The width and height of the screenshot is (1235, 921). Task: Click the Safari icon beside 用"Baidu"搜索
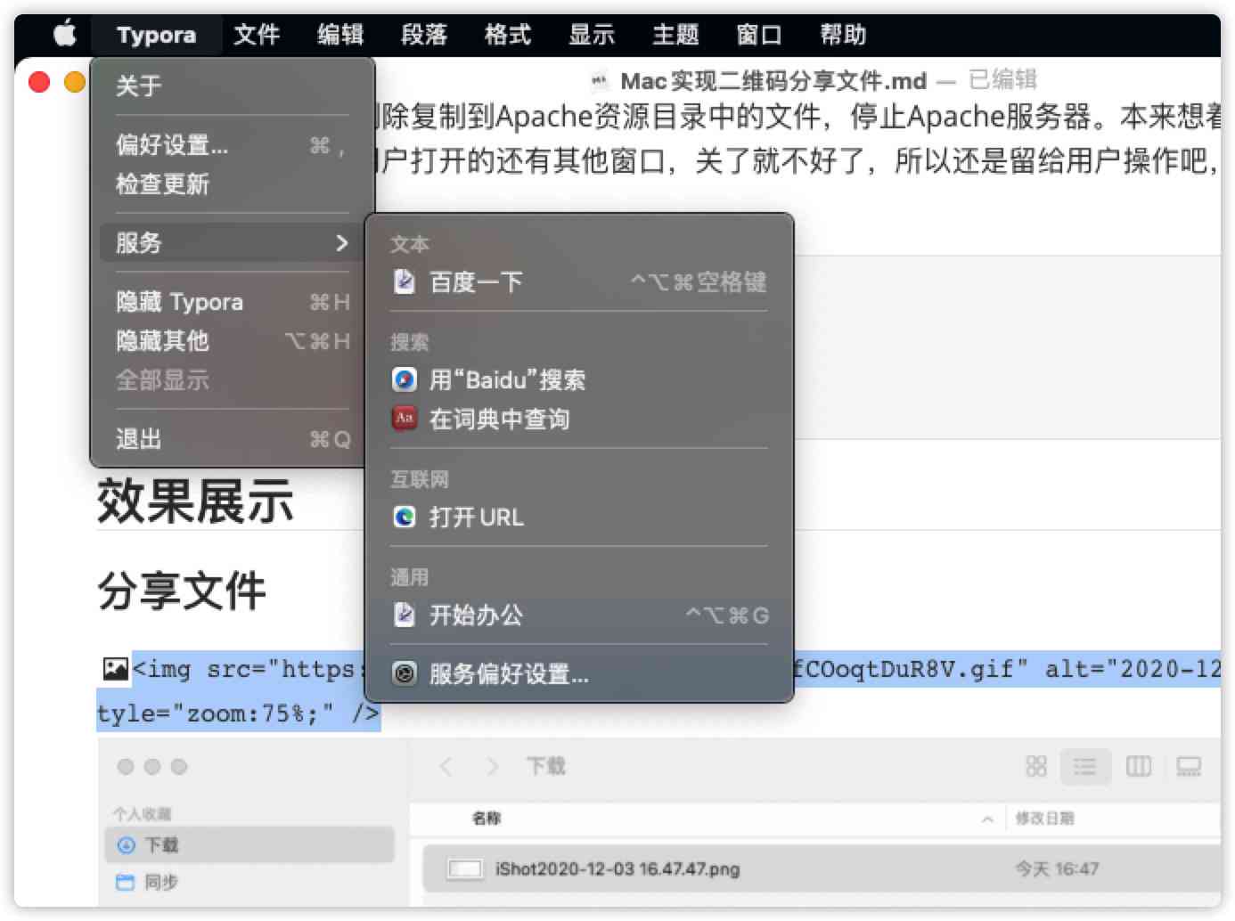click(405, 379)
